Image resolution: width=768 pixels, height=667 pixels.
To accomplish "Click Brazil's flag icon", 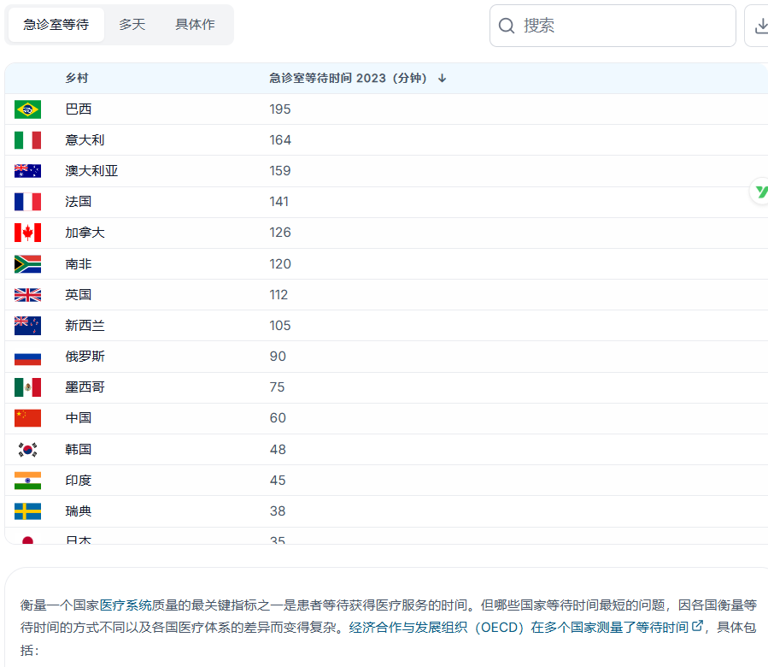I will tap(26, 109).
